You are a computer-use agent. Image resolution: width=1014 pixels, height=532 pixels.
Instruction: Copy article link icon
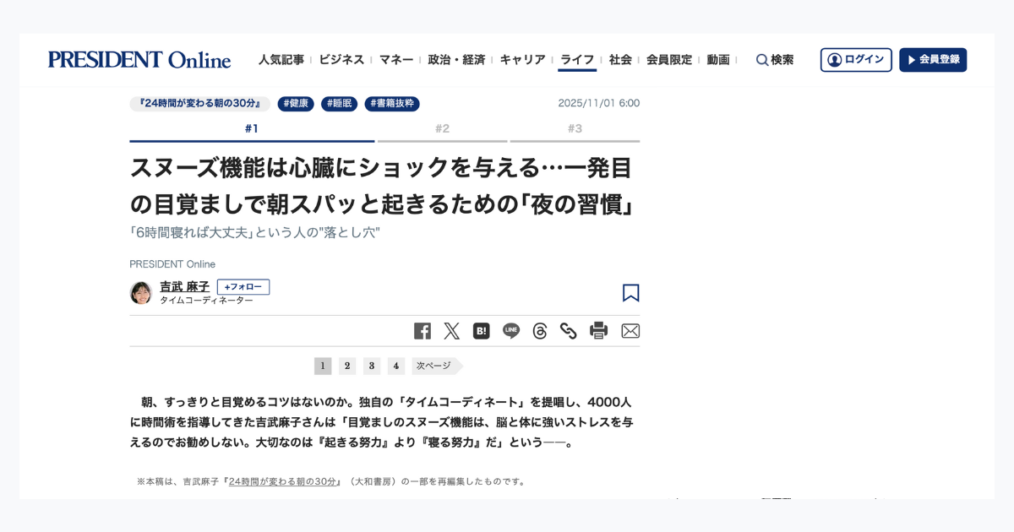pos(569,331)
